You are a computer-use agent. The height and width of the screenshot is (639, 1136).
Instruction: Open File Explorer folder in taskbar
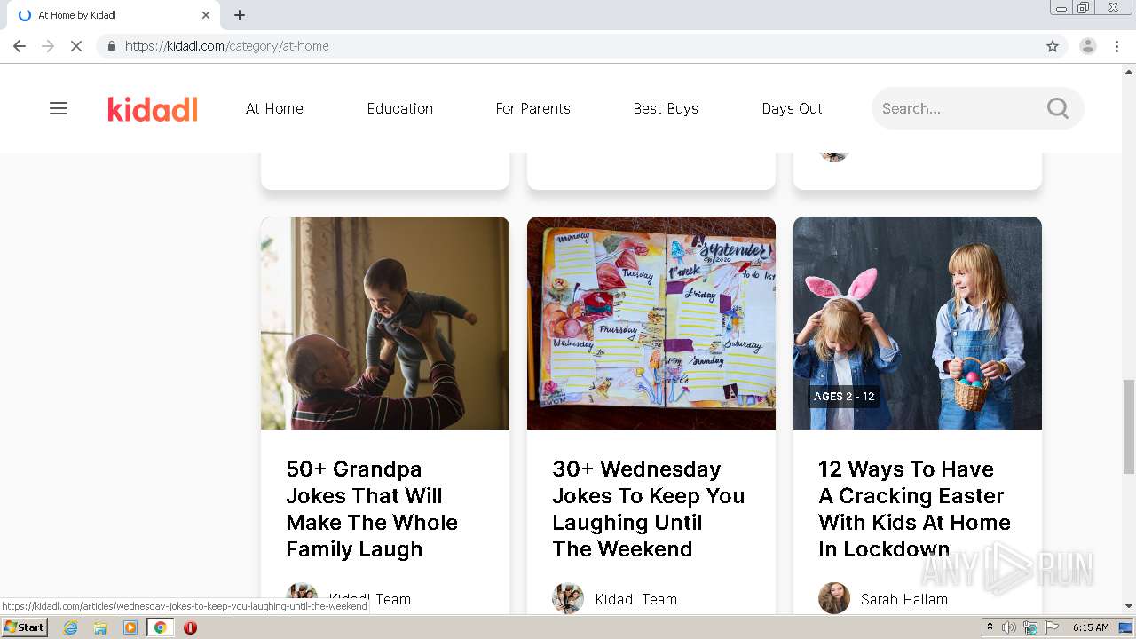tap(100, 627)
